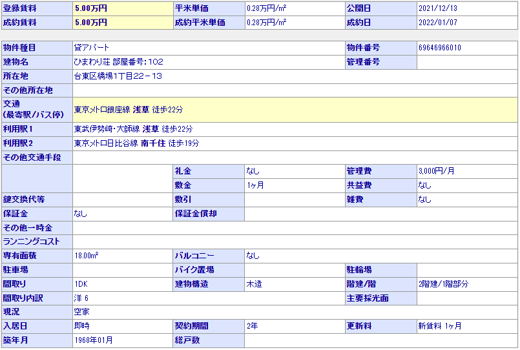Click the 敷引 label
Image resolution: width=520 pixels, height=350 pixels.
tap(183, 200)
